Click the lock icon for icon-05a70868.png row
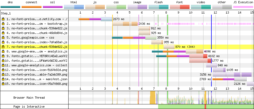The image size is (254, 109). coord(3,84)
